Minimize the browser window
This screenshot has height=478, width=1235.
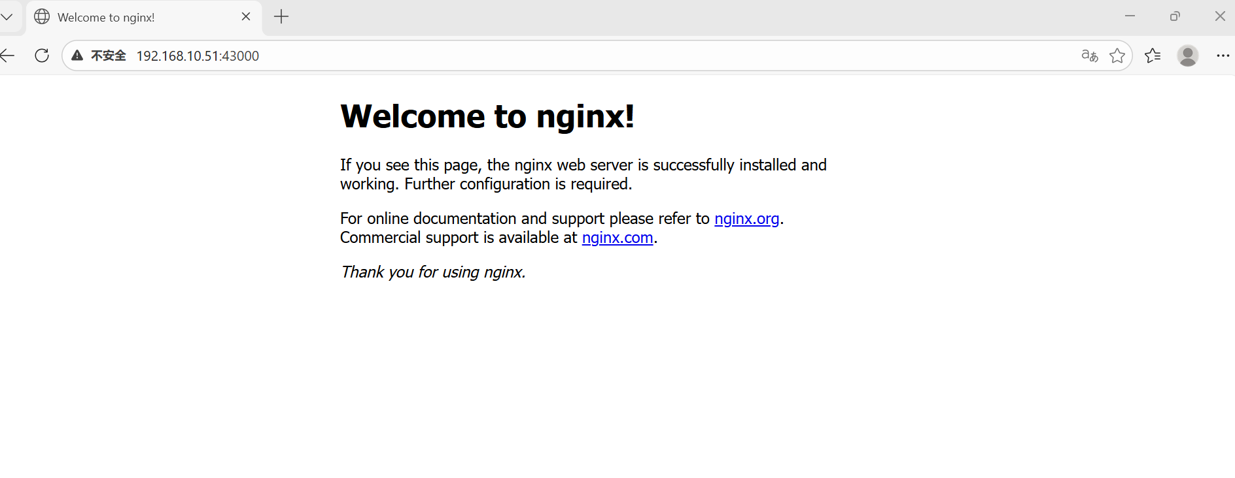click(1130, 16)
